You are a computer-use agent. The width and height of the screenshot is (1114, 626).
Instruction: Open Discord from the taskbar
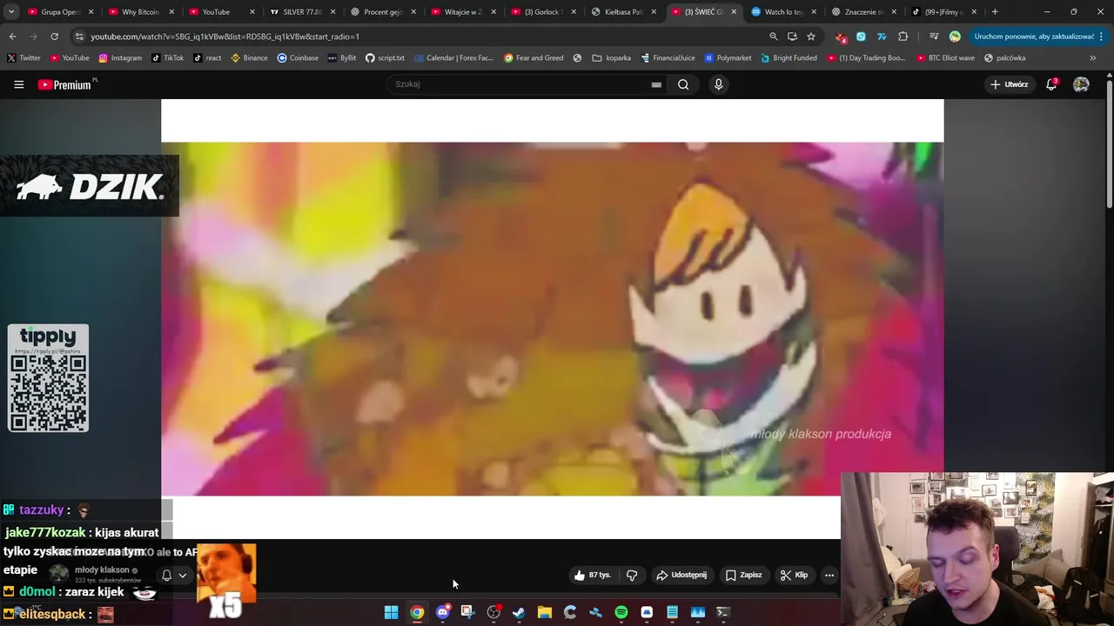click(x=442, y=612)
